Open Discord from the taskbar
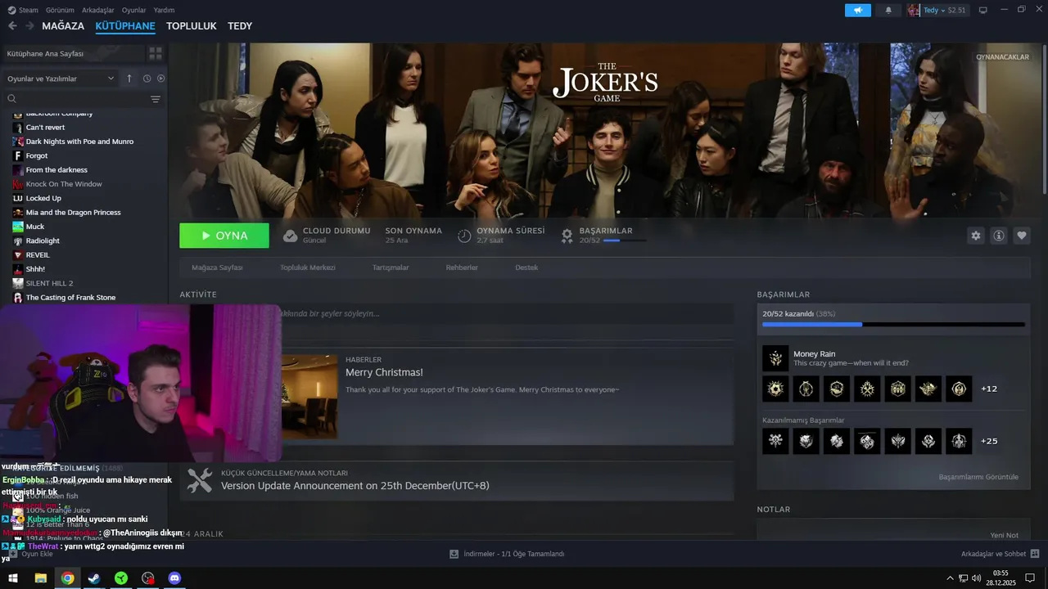 click(174, 578)
